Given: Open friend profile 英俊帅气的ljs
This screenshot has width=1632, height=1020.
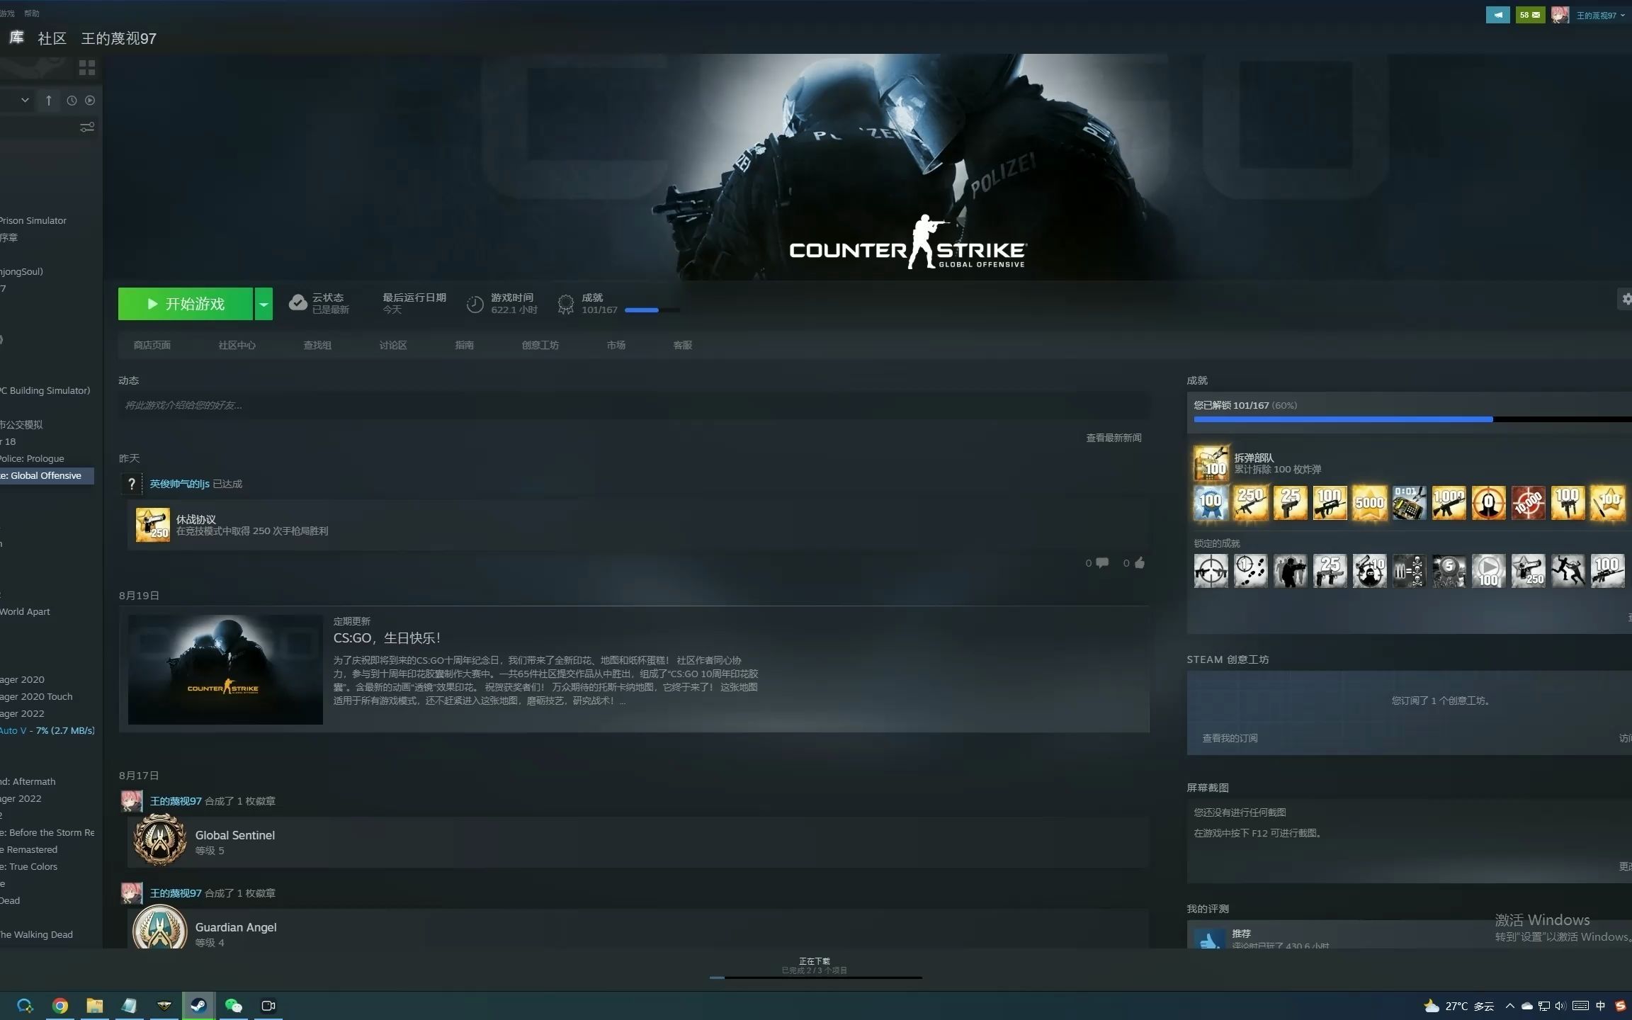Looking at the screenshot, I should click(179, 484).
